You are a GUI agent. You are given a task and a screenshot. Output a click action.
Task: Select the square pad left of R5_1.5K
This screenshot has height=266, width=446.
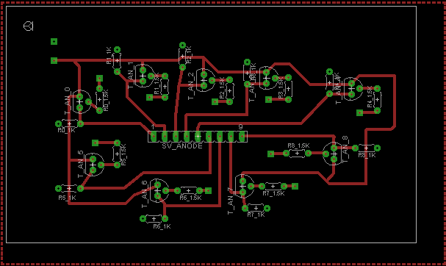[96, 143]
